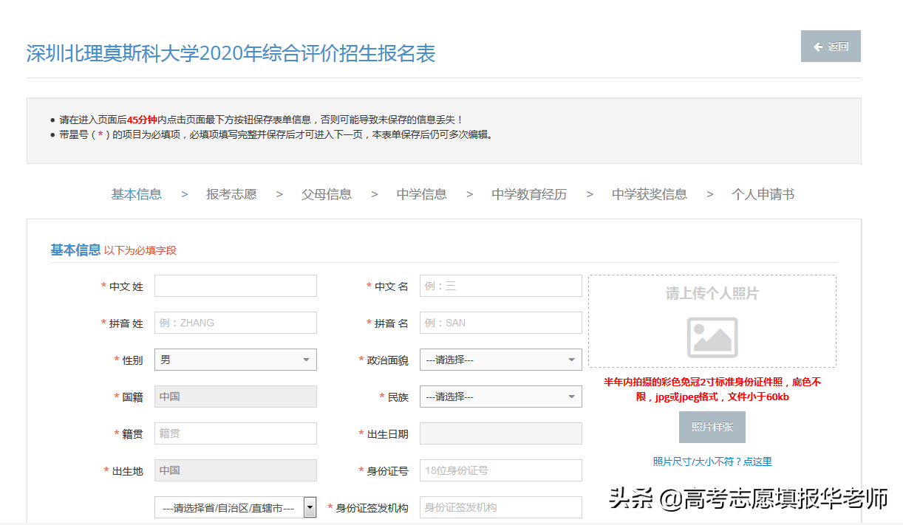
Task: Open the 性别 gender dropdown
Action: [235, 360]
